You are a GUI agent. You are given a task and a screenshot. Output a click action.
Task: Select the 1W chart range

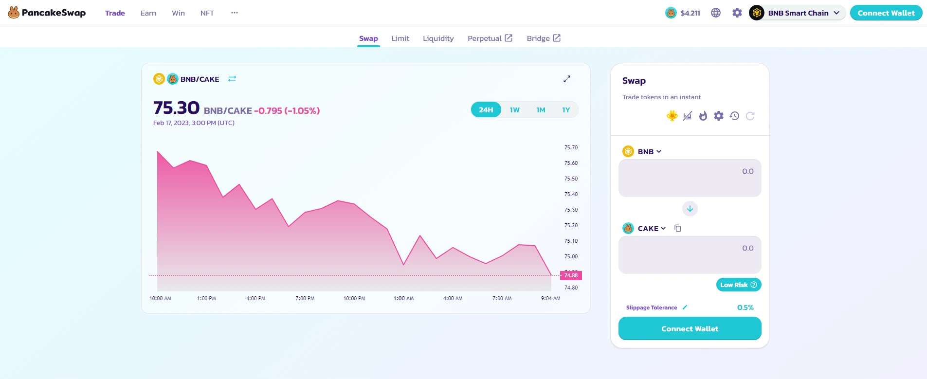(514, 110)
